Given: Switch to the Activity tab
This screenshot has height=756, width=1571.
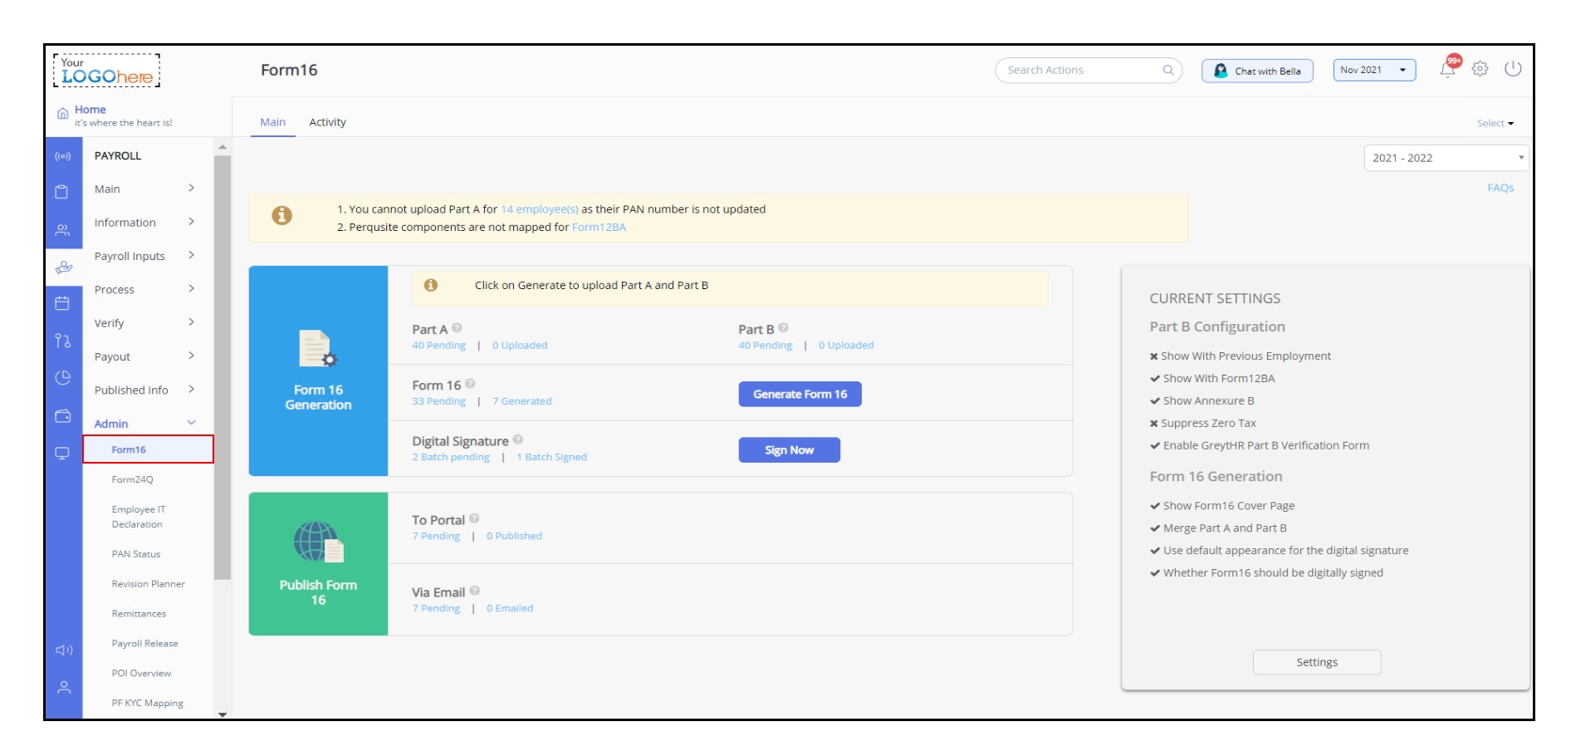Looking at the screenshot, I should pyautogui.click(x=328, y=121).
